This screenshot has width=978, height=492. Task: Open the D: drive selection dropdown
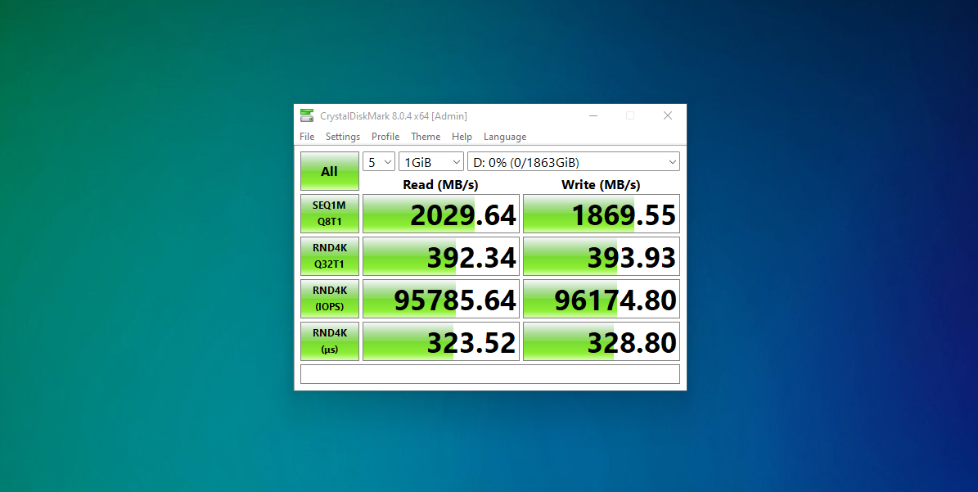[573, 162]
